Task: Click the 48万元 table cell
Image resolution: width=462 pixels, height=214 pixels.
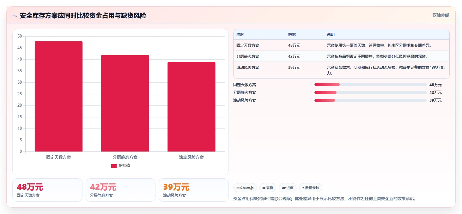Action: (x=294, y=45)
